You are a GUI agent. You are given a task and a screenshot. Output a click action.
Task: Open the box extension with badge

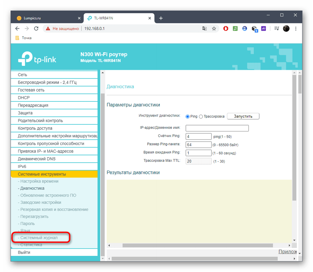click(254, 29)
